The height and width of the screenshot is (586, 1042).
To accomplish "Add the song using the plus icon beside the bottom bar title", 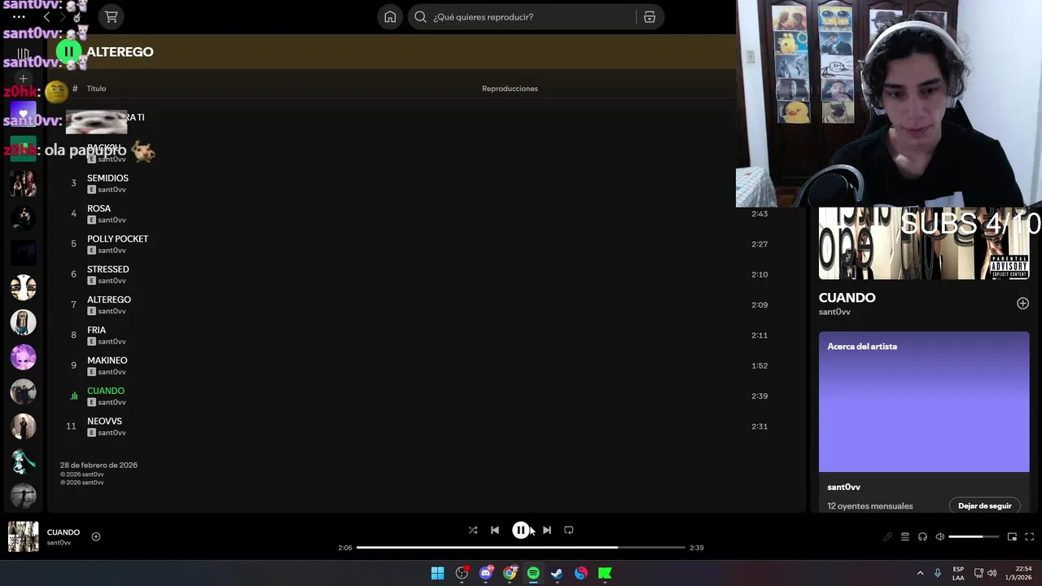I will pyautogui.click(x=96, y=536).
